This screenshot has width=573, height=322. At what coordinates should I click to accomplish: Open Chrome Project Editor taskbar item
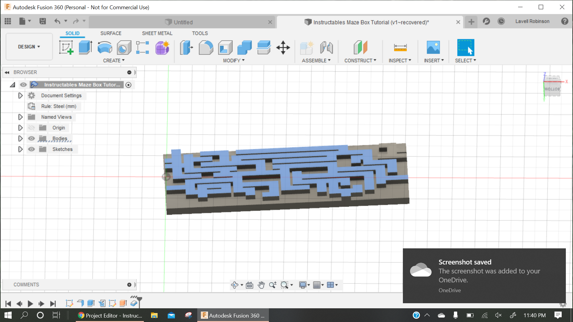(110, 315)
